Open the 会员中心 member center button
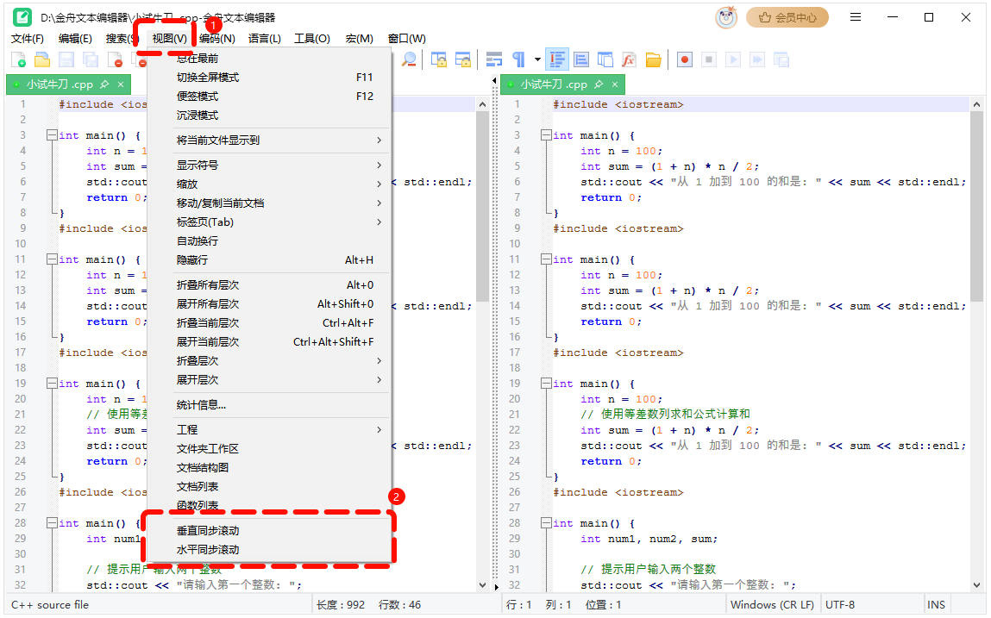This screenshot has height=618, width=991. tap(787, 18)
